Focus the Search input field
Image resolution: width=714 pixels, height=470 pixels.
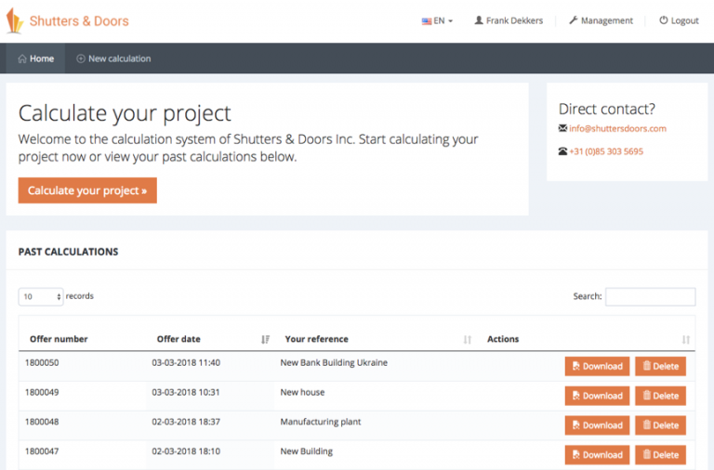tap(650, 296)
